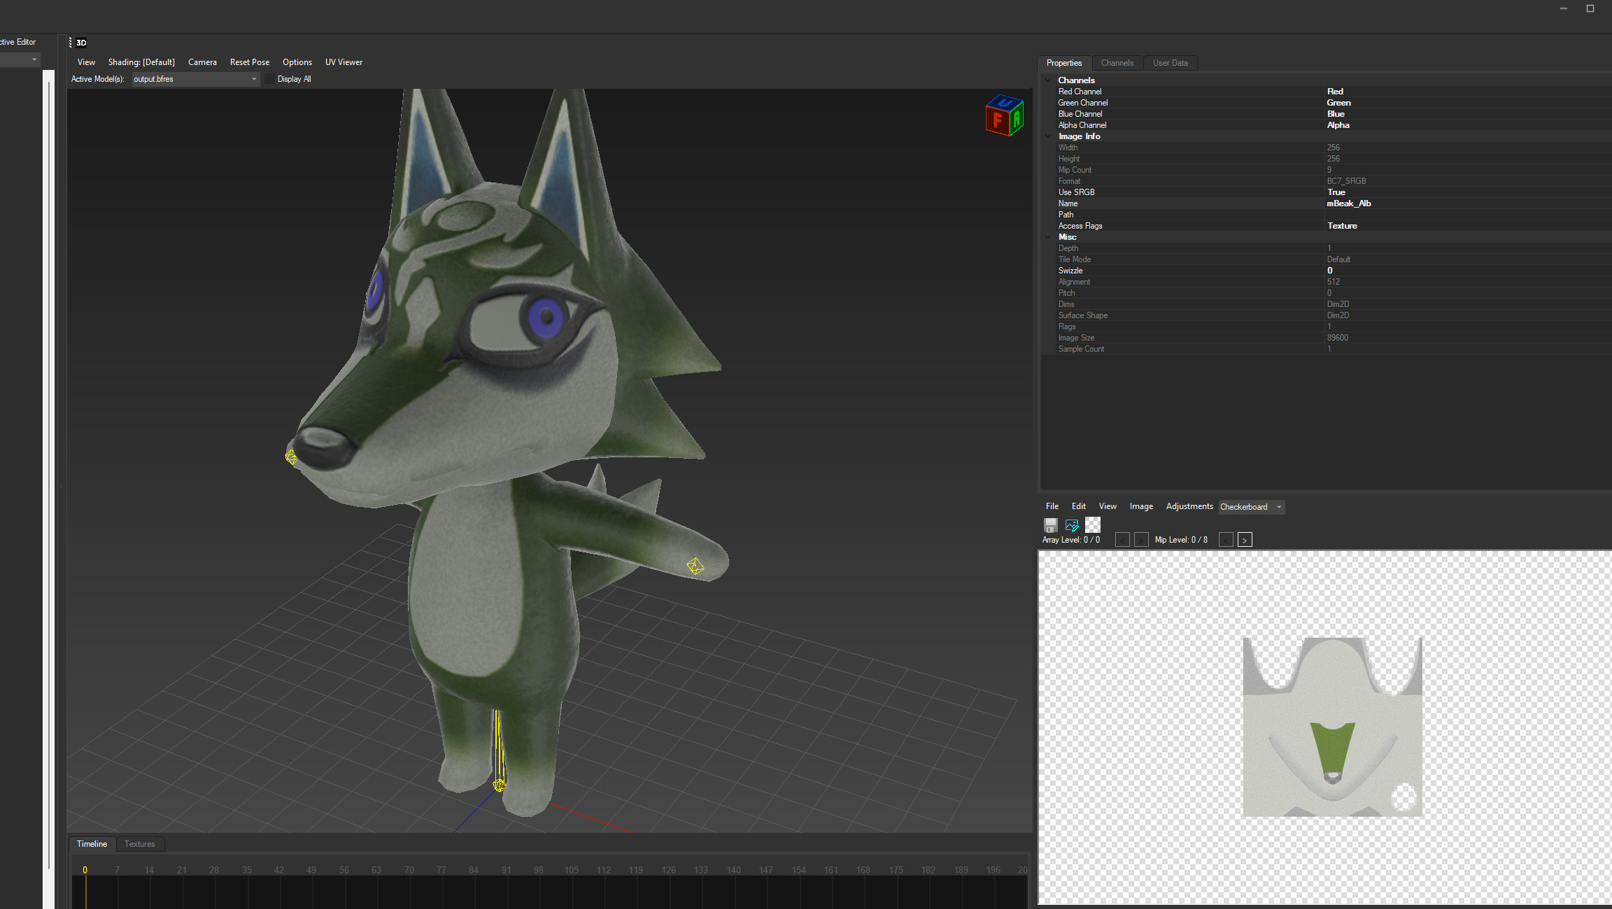Enable the Display All checkbox
This screenshot has width=1612, height=909.
[269, 78]
